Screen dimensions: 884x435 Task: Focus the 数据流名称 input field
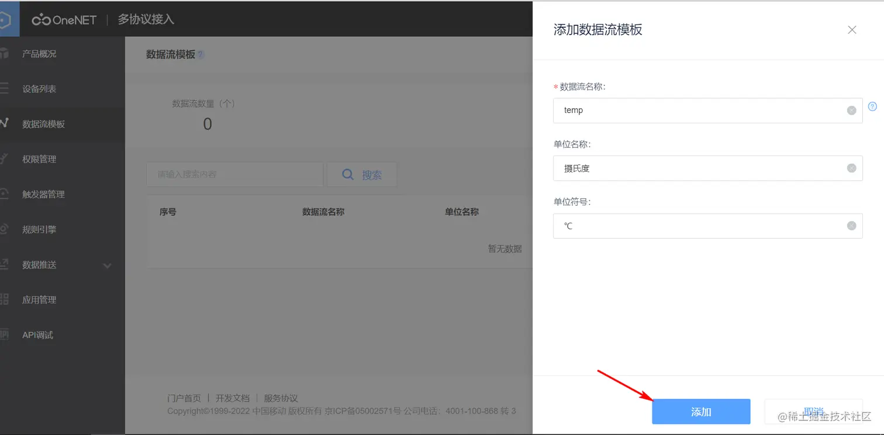point(707,111)
